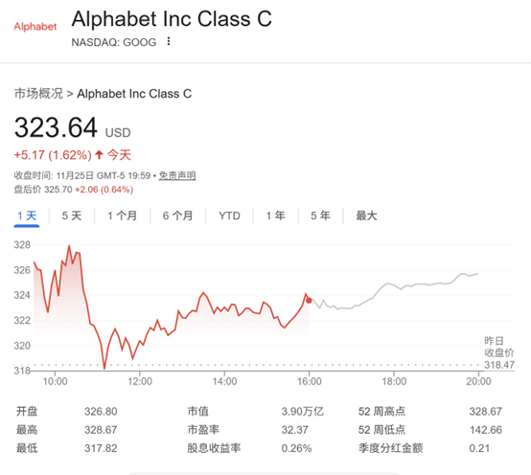531x475 pixels.
Task: Show the 5 年 chart
Action: (x=320, y=215)
